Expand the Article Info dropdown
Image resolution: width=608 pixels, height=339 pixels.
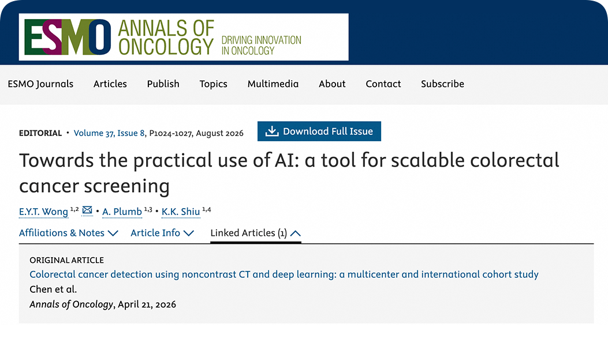click(x=162, y=233)
